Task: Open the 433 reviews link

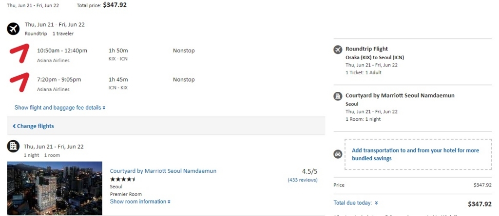Action: (x=303, y=180)
